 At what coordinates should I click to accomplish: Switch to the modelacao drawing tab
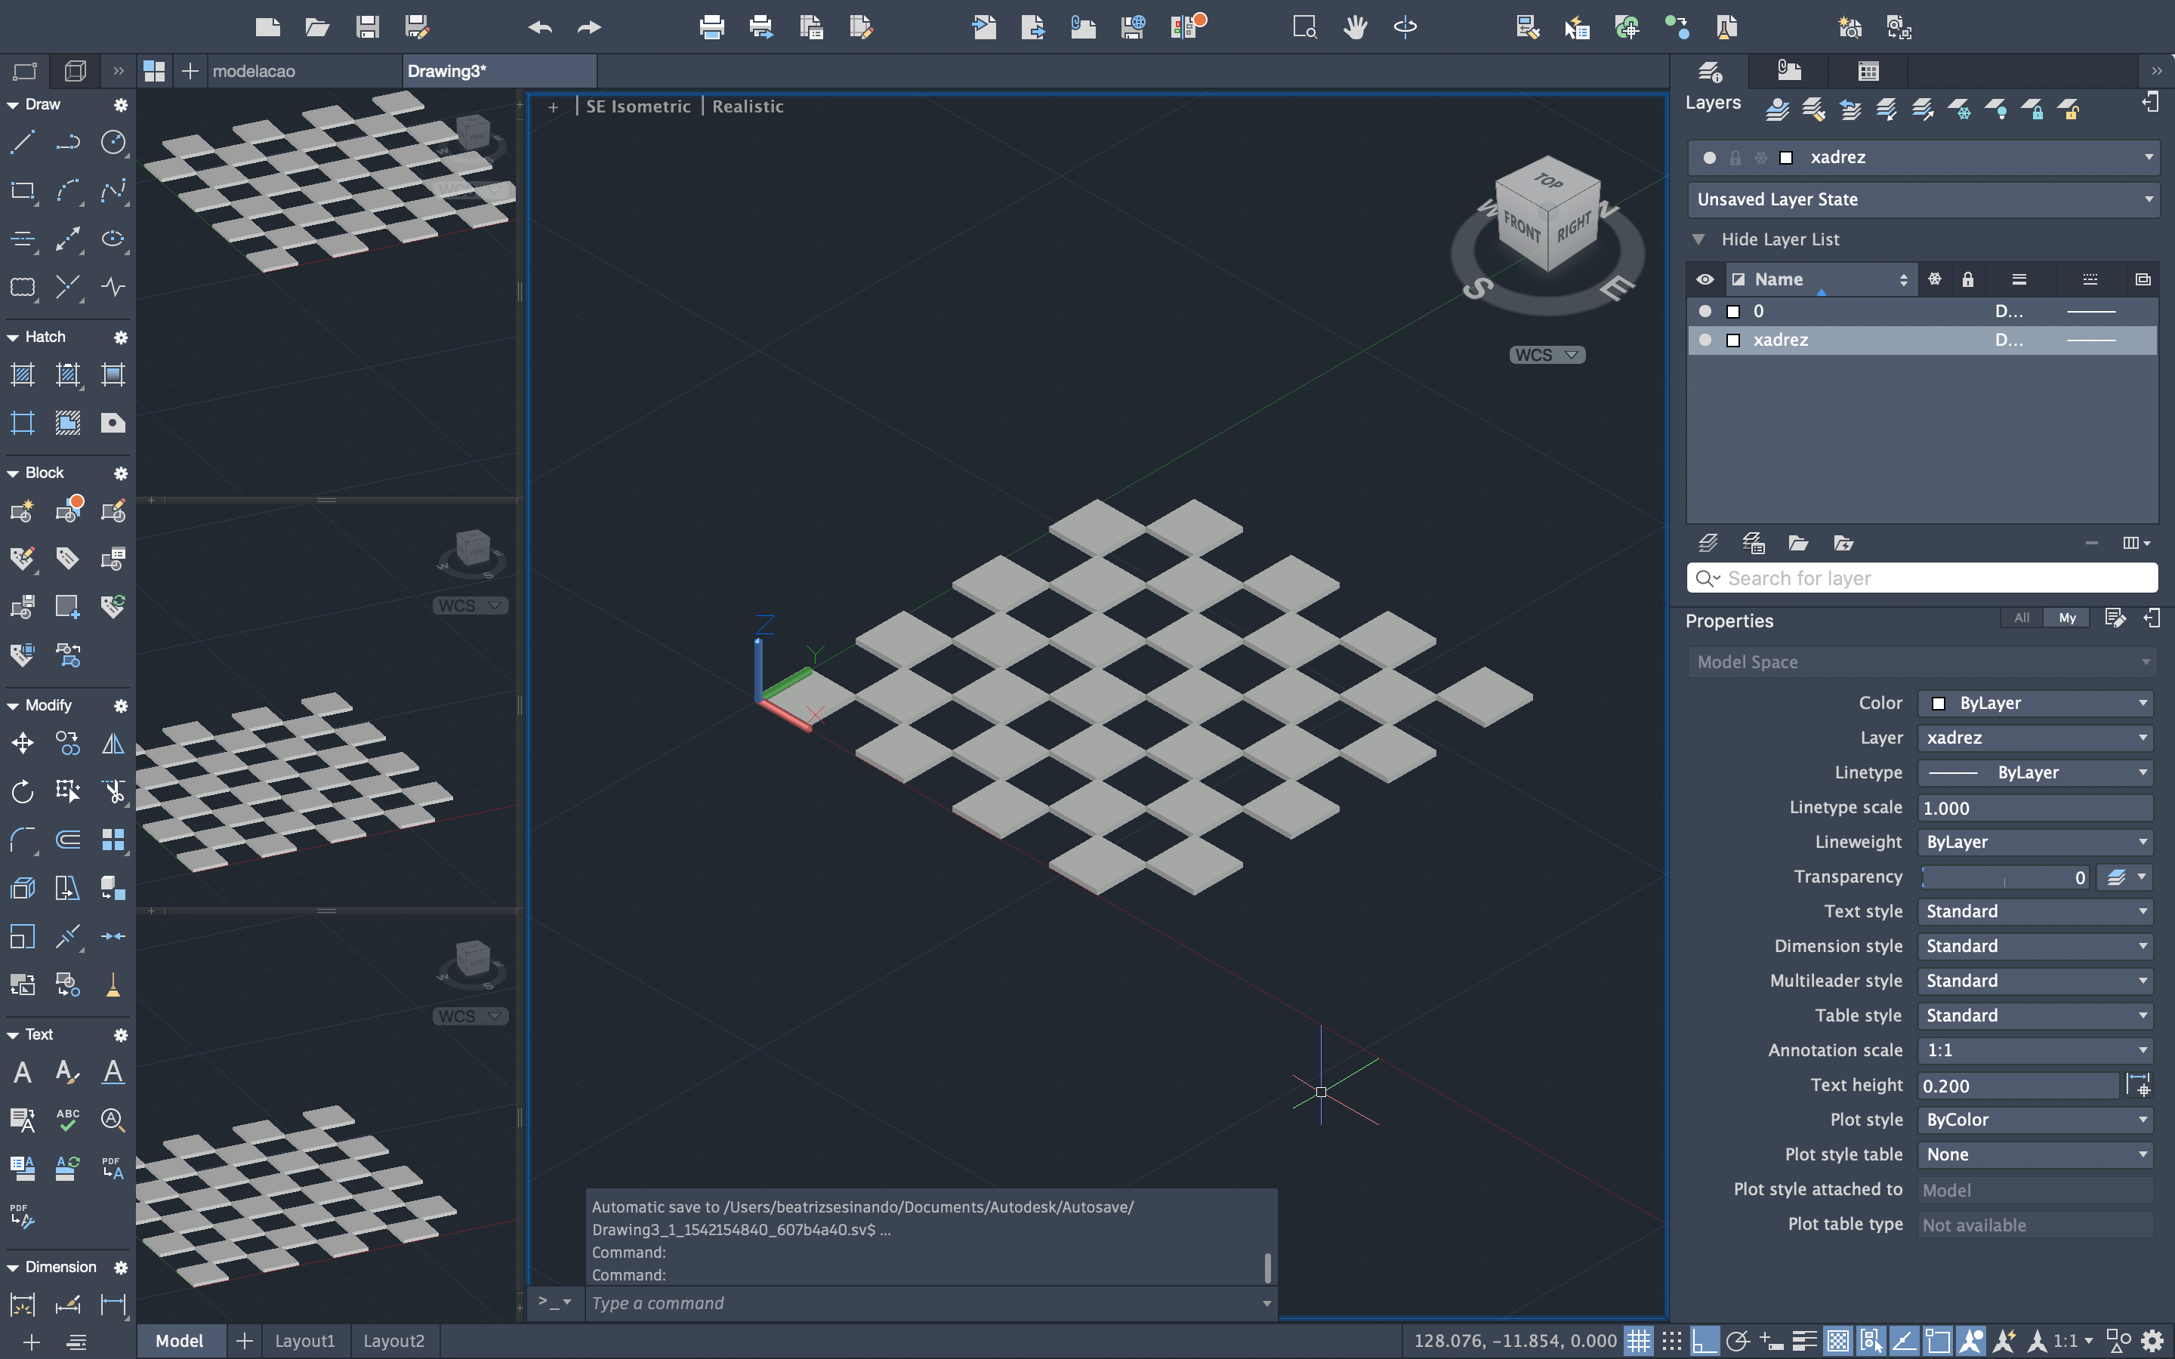pyautogui.click(x=304, y=71)
